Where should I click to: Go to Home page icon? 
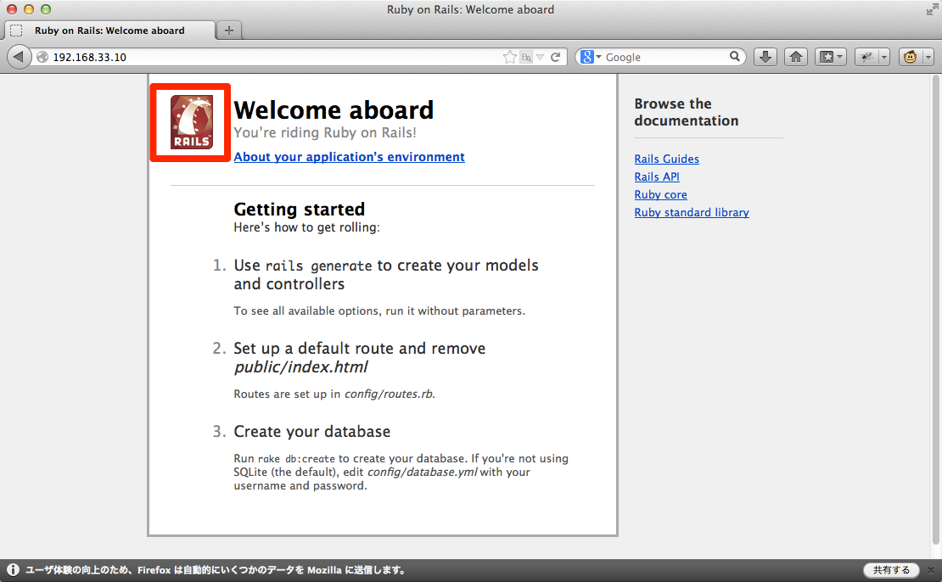click(796, 57)
